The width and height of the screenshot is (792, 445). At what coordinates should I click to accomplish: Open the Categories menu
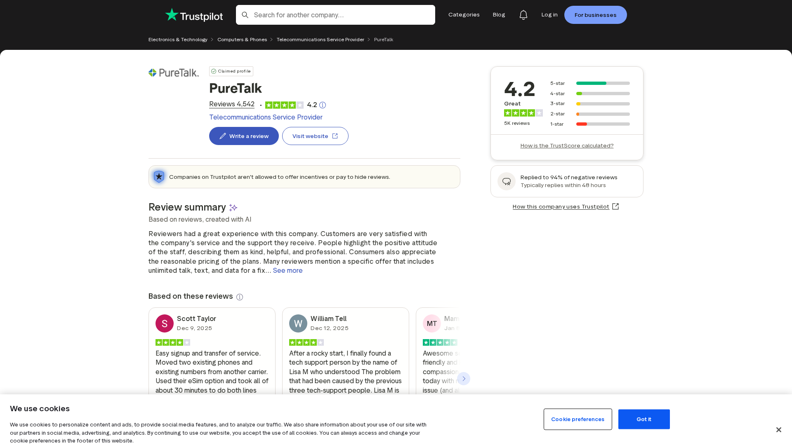(x=464, y=15)
